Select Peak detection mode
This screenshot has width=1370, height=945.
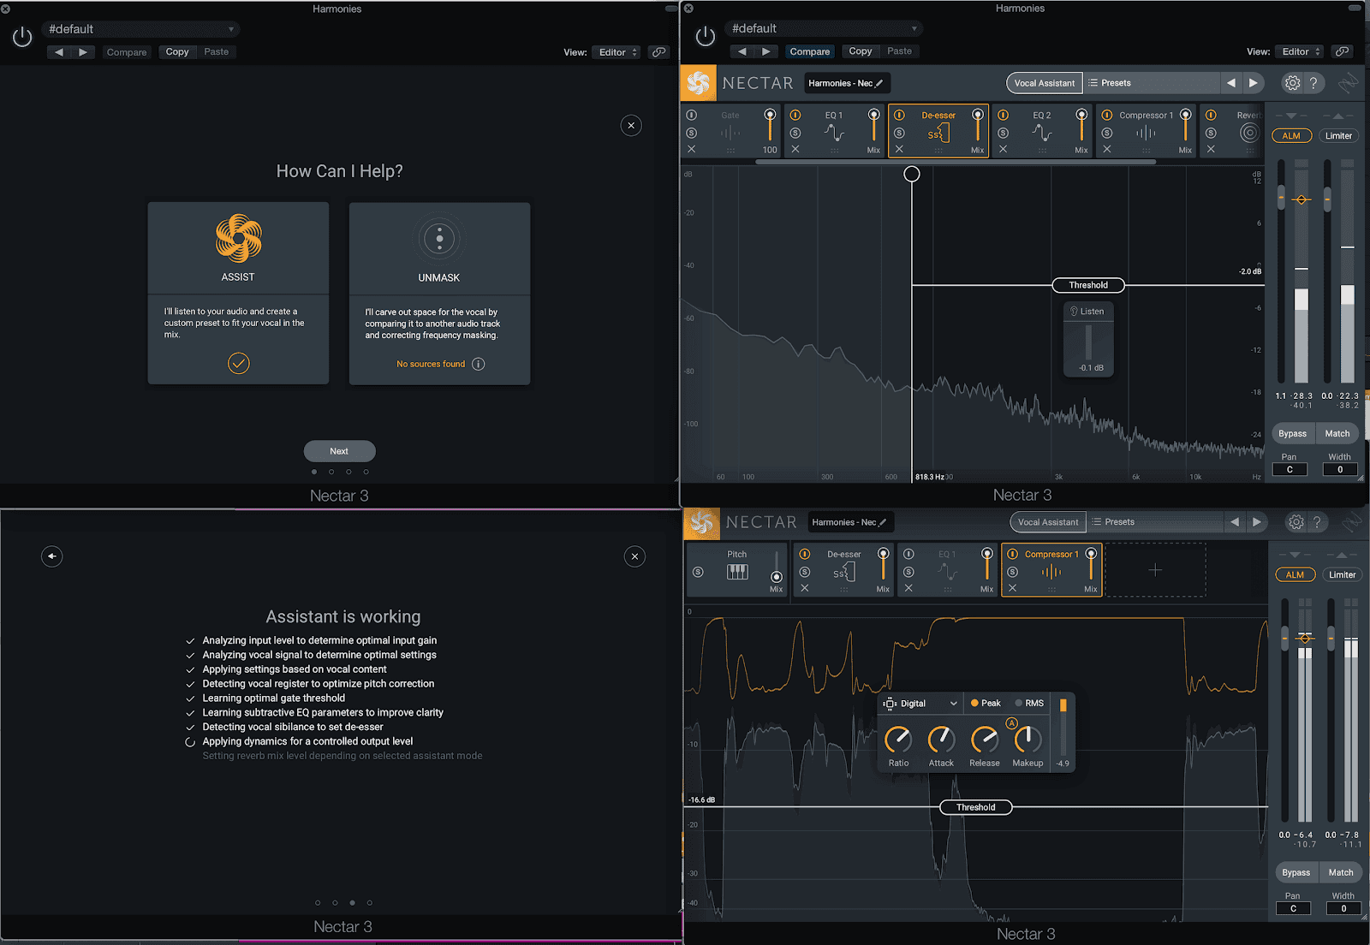coord(986,704)
